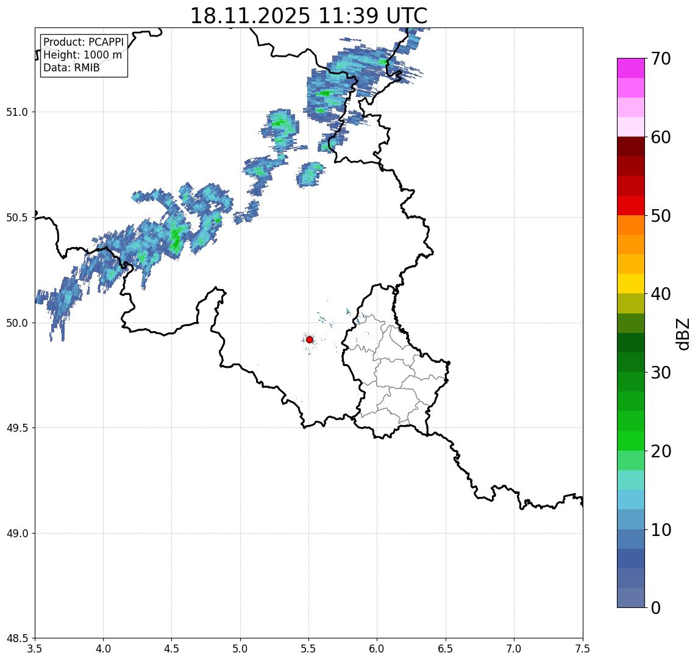Click the orange colorbar segment just below 50
698x661 pixels.
(x=631, y=225)
